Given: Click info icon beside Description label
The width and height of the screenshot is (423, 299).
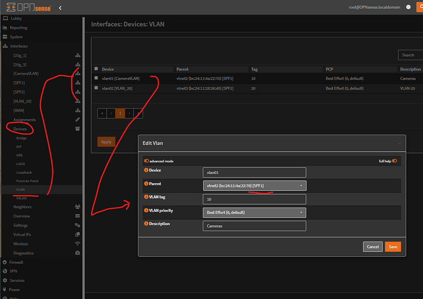Looking at the screenshot, I should (x=146, y=224).
